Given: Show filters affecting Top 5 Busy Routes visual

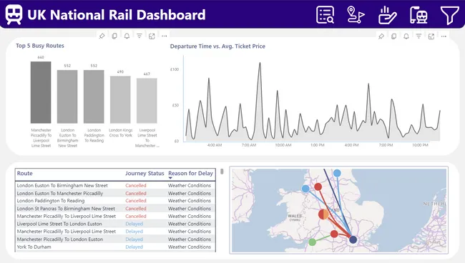Looking at the screenshot, I should coord(139,36).
